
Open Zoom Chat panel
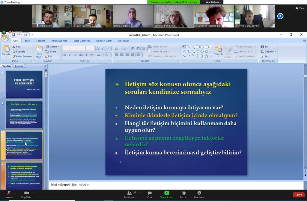(150, 194)
